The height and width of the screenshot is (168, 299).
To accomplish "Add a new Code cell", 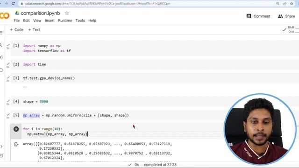I will coord(17,29).
